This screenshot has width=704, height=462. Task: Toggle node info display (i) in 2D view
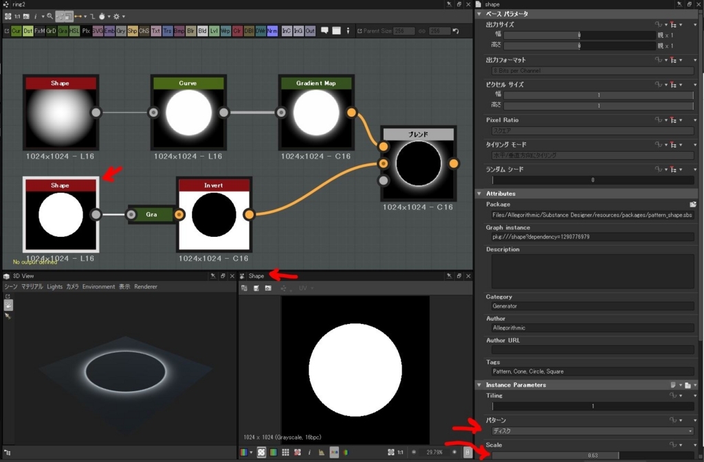[x=309, y=452]
